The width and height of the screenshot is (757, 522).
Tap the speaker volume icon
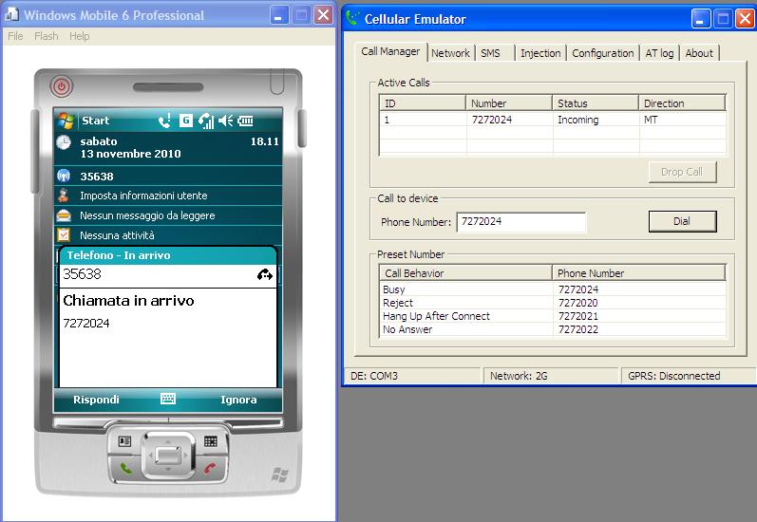[x=225, y=121]
